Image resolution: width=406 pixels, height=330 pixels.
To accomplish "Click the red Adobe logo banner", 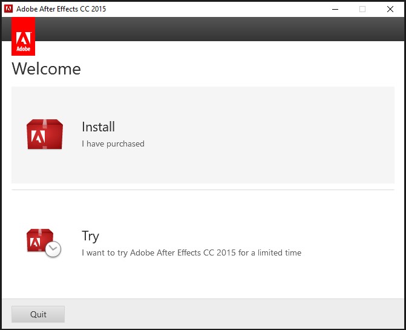I will pyautogui.click(x=24, y=36).
